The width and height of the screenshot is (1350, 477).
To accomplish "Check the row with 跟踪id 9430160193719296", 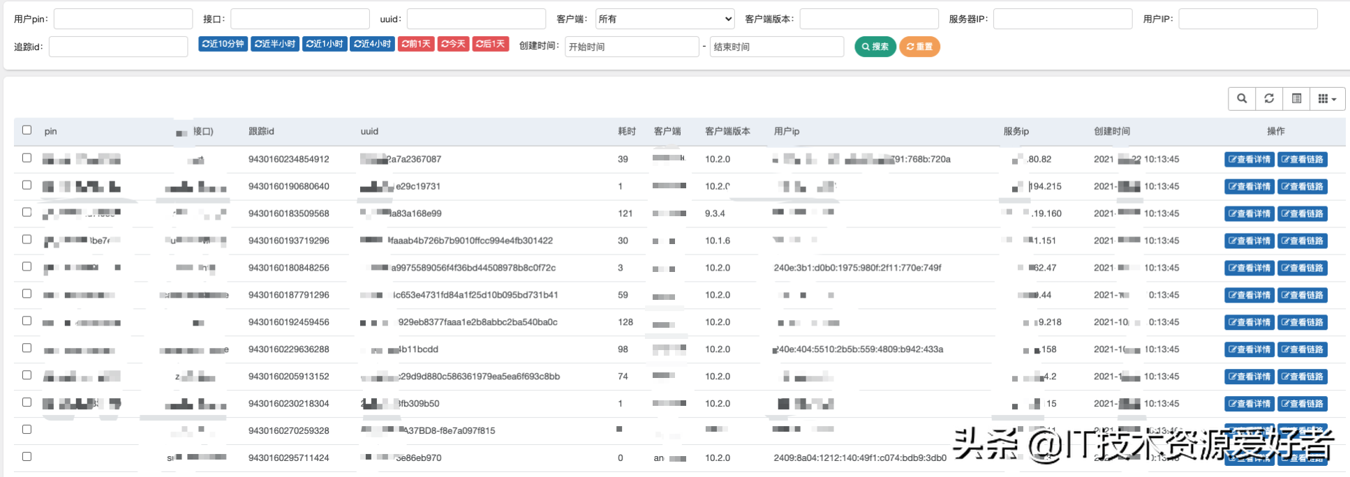I will coord(27,239).
